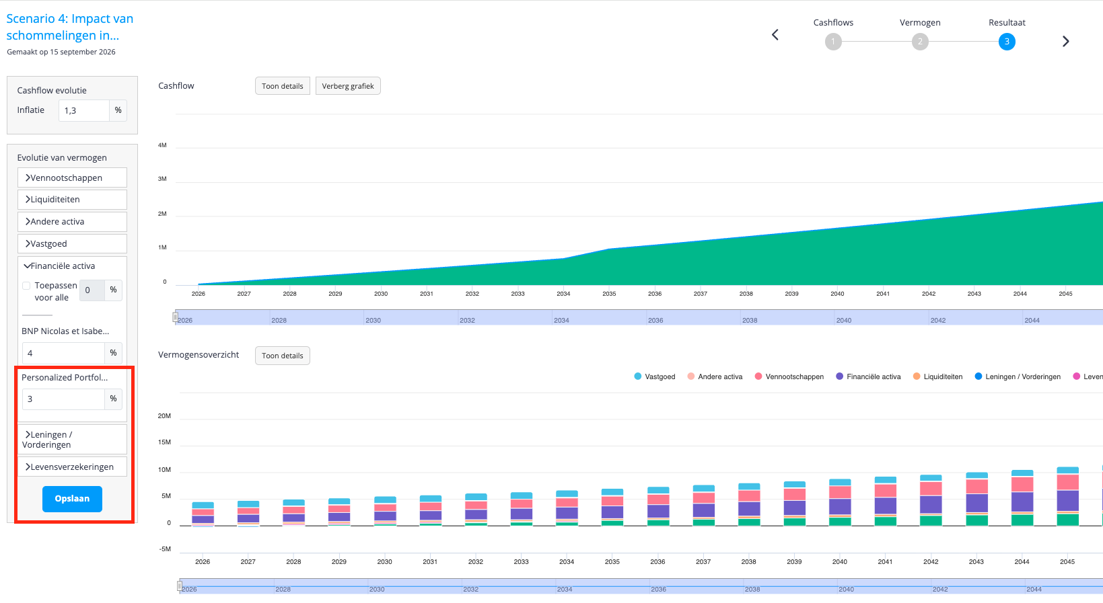The height and width of the screenshot is (603, 1103).
Task: Go to next step with right arrow
Action: (x=1065, y=42)
